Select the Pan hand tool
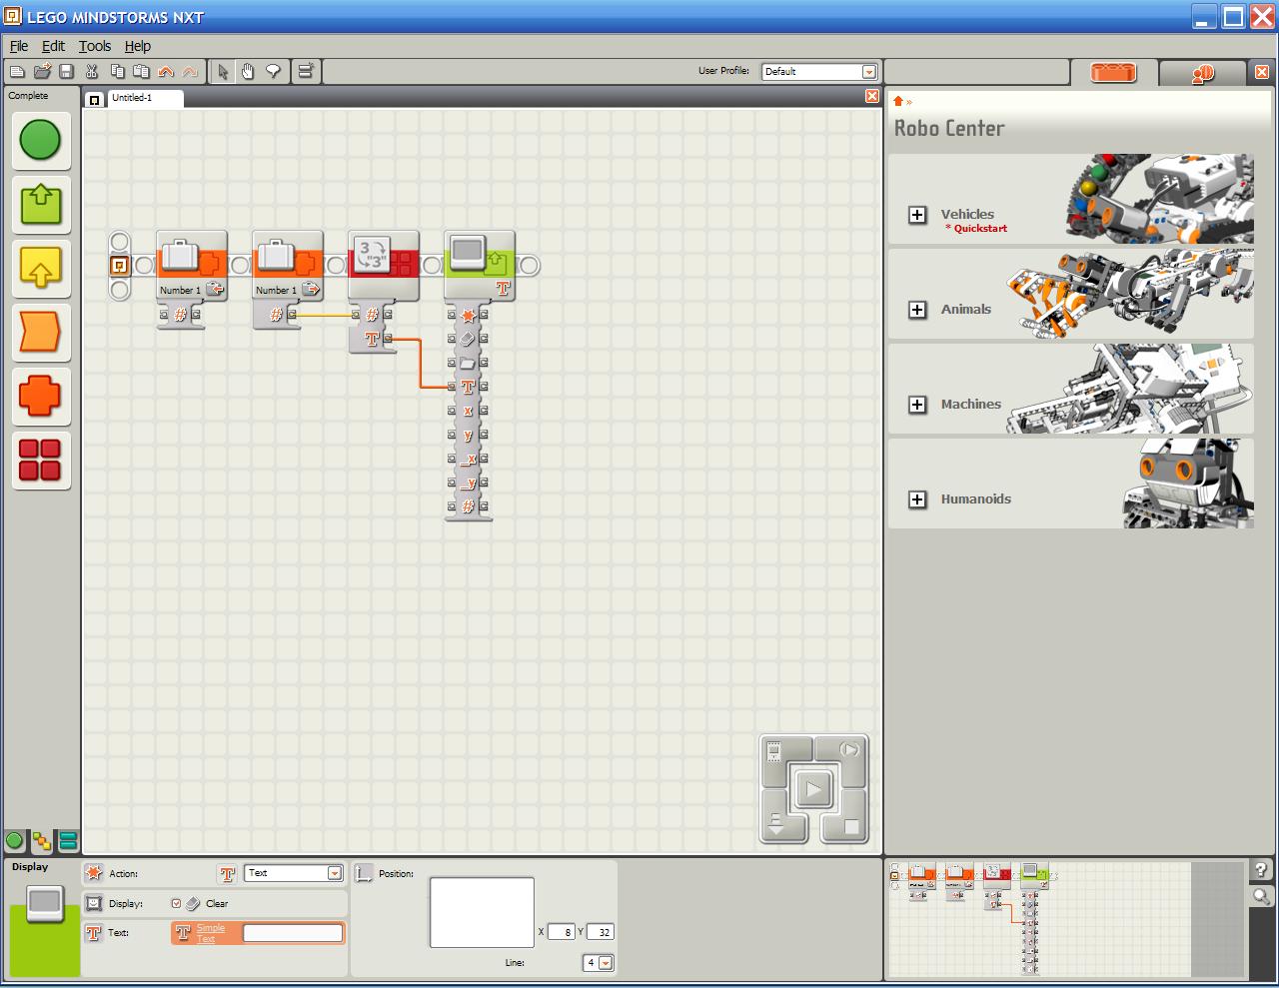 click(248, 71)
